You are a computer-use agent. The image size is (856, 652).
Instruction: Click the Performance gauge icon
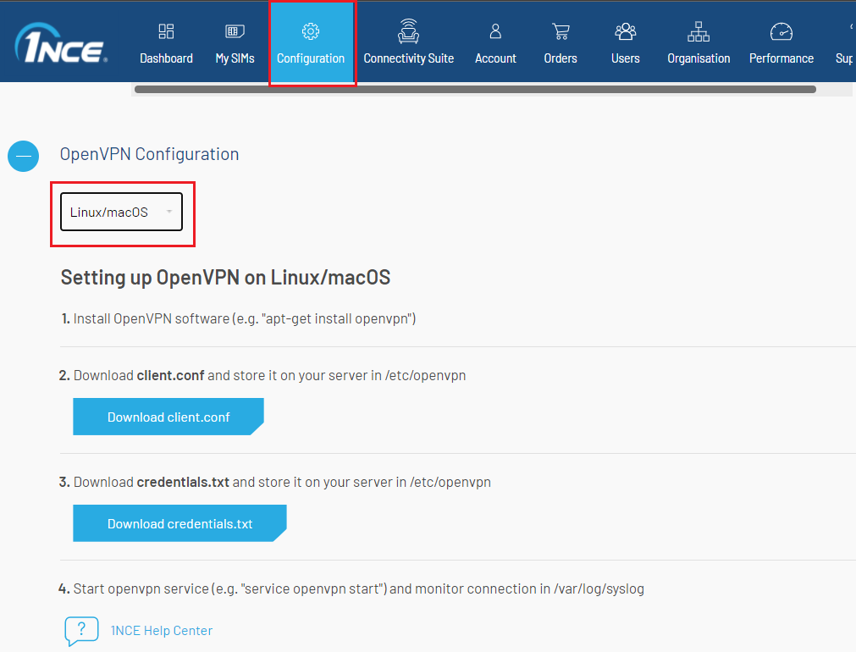tap(781, 31)
